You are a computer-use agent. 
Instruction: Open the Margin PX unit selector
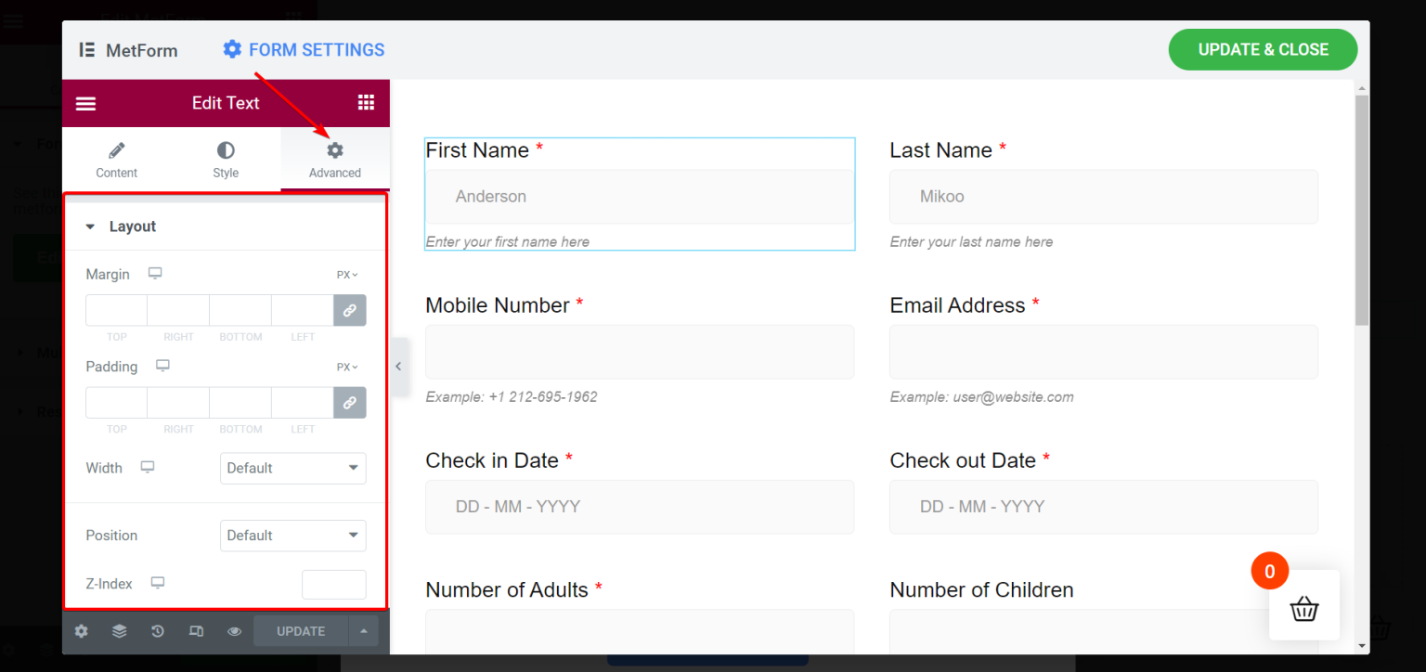pos(345,274)
